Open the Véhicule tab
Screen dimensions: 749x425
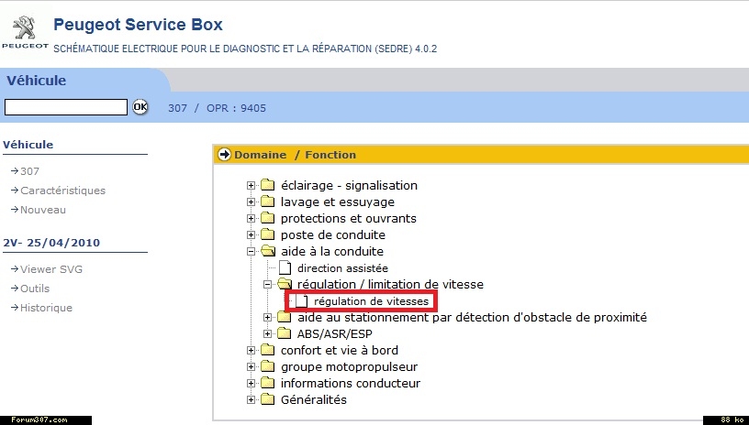[x=37, y=80]
